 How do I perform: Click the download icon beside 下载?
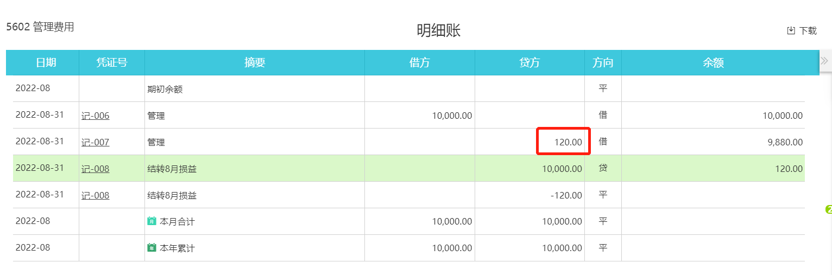791,30
